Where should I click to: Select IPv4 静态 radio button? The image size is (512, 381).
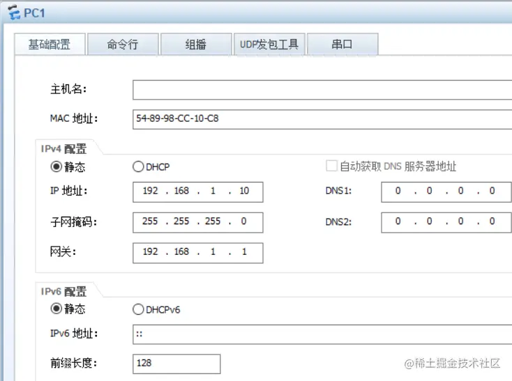click(57, 166)
